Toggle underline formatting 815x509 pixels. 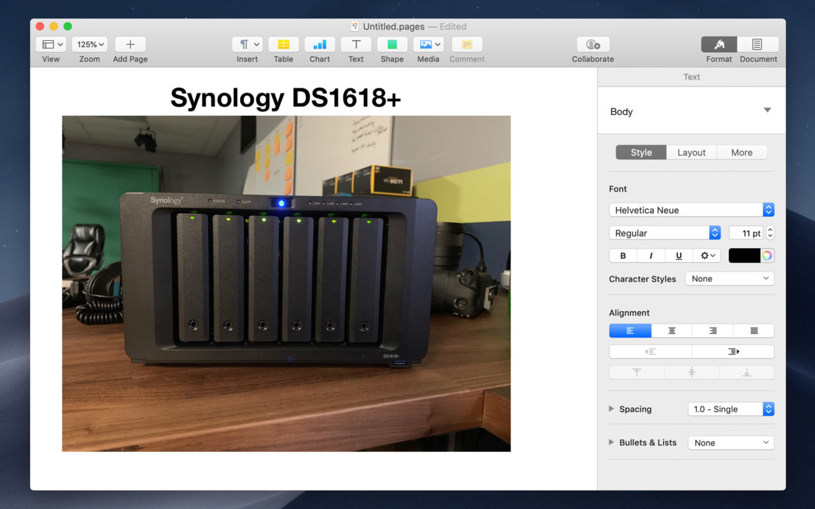click(x=679, y=256)
